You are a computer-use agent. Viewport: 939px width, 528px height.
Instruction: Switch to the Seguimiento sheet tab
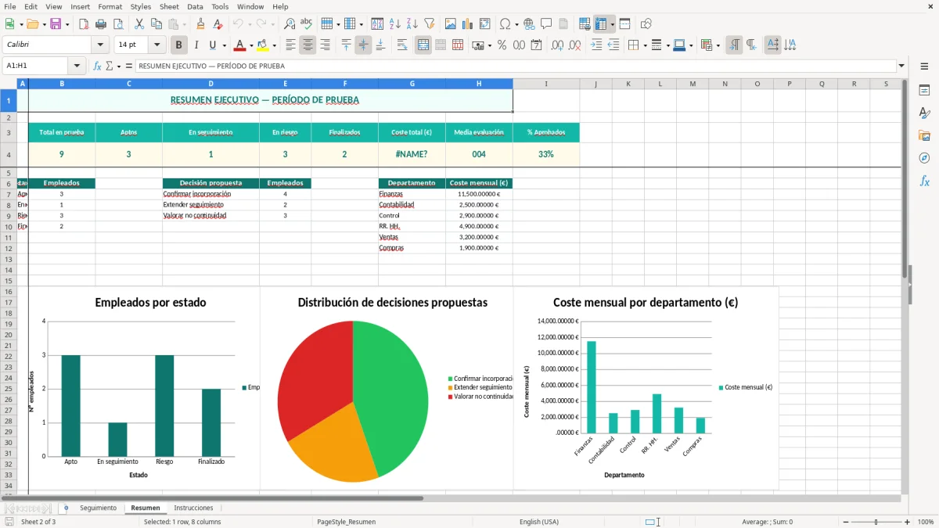pos(98,508)
